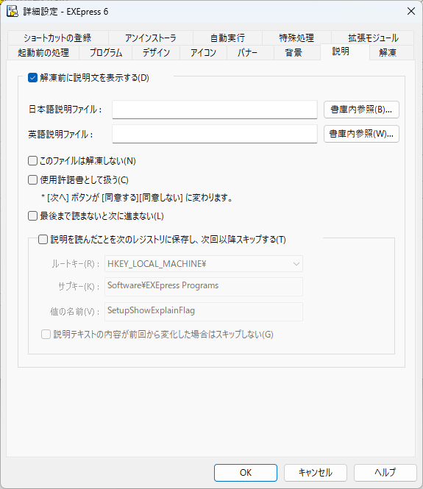This screenshot has height=489, width=423.
Task: Open the アイコン tab
Action: click(x=203, y=52)
